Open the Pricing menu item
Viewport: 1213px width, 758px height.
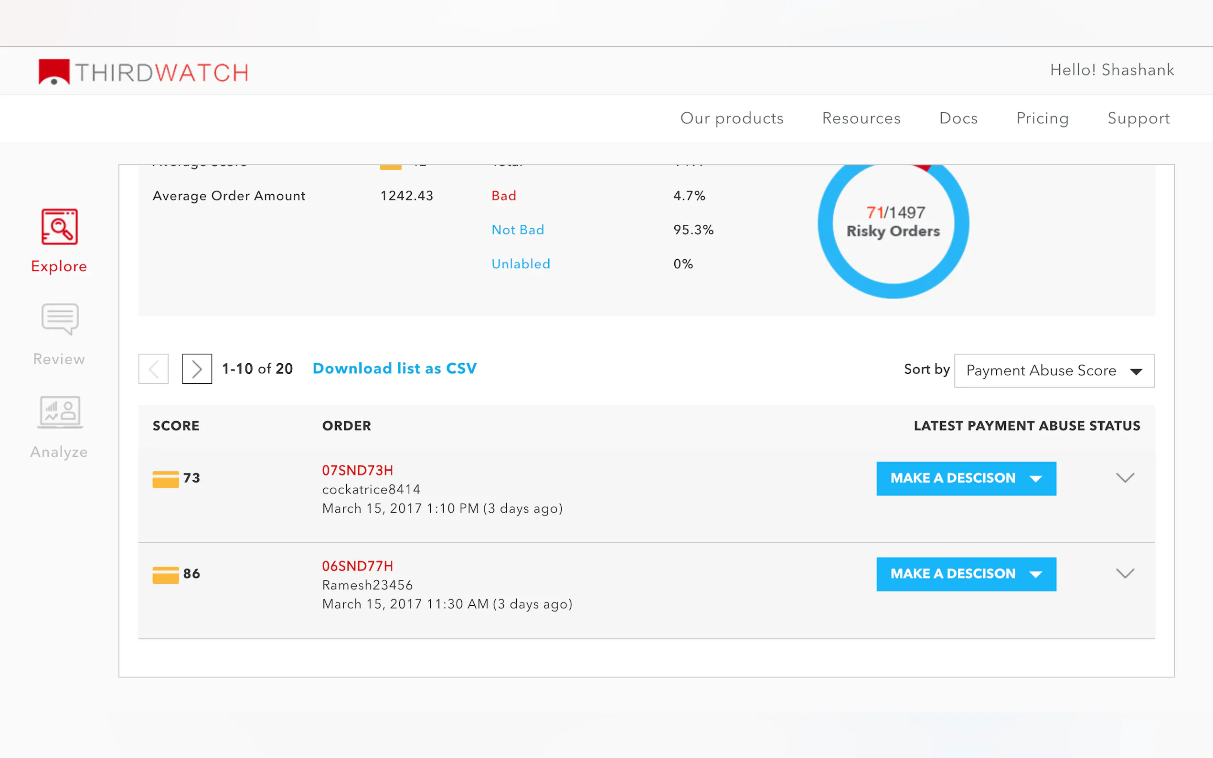point(1042,118)
